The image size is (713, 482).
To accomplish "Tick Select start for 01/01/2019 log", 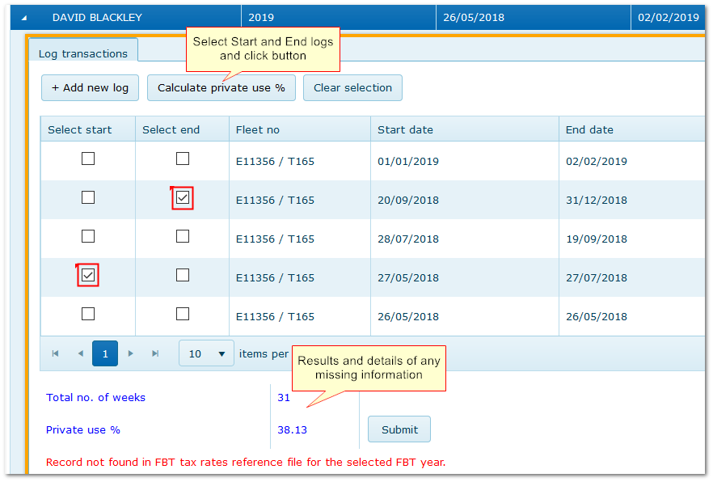I will click(88, 159).
